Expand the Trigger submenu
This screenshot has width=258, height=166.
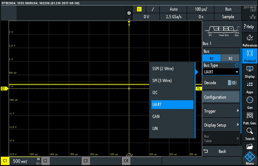click(x=221, y=111)
